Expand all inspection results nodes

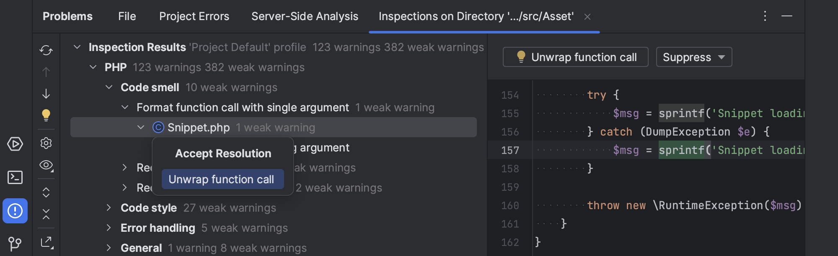46,192
